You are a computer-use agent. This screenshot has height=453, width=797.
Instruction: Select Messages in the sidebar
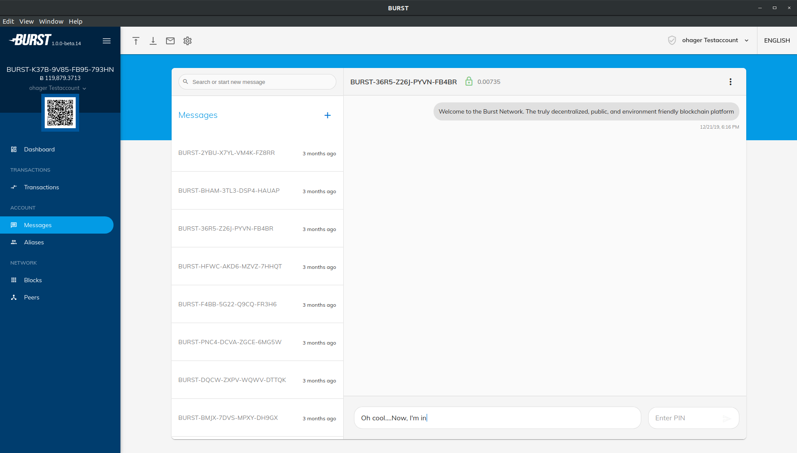[x=57, y=225]
